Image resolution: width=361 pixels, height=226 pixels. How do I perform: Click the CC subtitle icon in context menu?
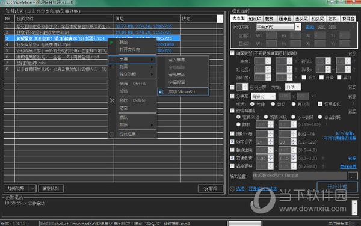click(x=112, y=60)
